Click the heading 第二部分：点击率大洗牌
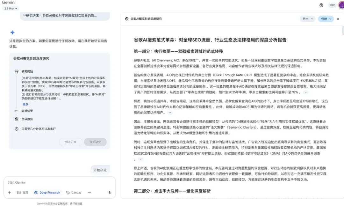This screenshot has width=344, height=206. pos(172,191)
